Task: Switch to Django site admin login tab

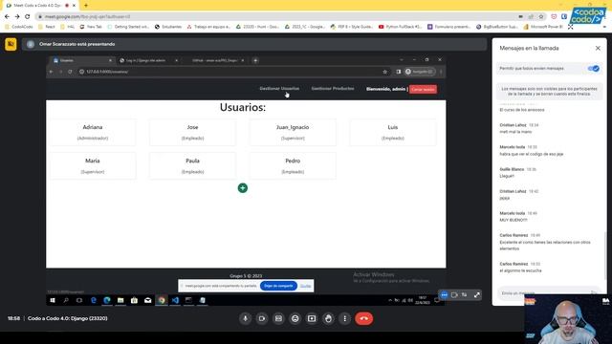Action: pyautogui.click(x=148, y=60)
